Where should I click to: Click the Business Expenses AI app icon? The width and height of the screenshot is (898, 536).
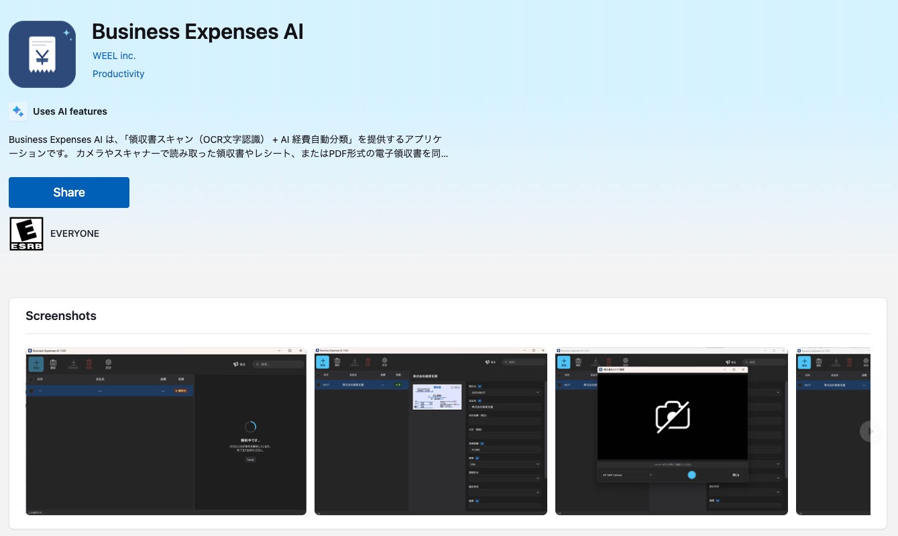click(42, 54)
